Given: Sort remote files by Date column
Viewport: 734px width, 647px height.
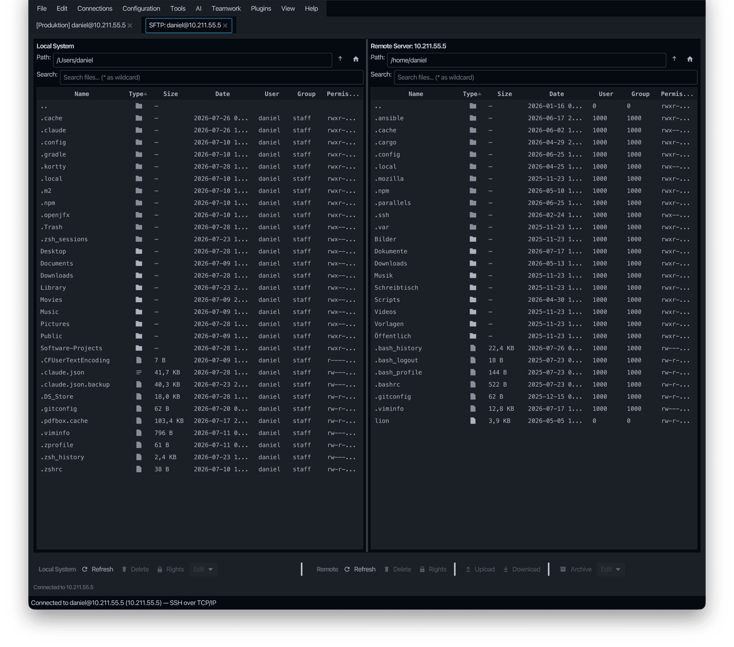Looking at the screenshot, I should click(x=556, y=94).
